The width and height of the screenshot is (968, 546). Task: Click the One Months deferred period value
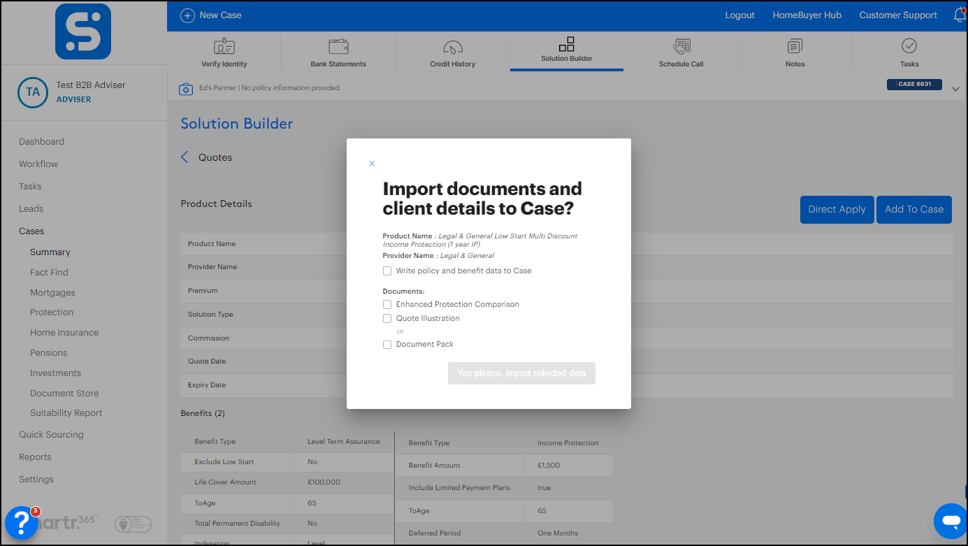(x=558, y=533)
